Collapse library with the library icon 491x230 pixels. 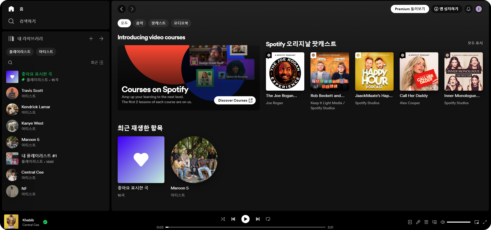pos(11,39)
